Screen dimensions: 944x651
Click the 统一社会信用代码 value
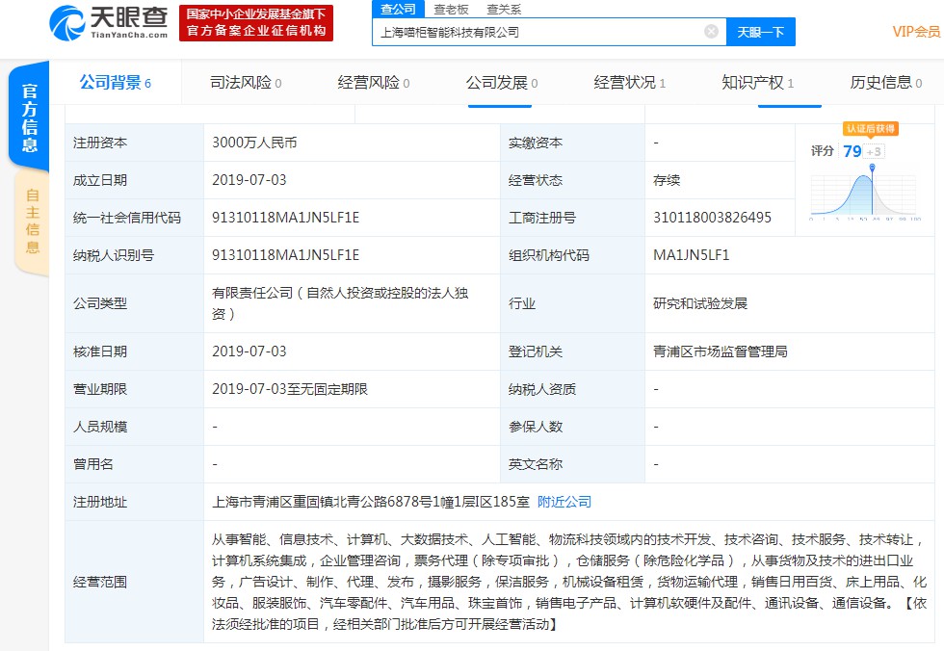click(285, 218)
